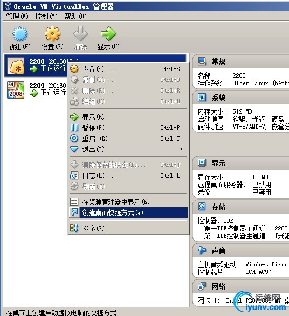Click the 网络 section heading
This screenshot has height=316, width=289.
point(218,286)
